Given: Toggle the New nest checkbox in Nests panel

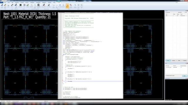Looking at the screenshot, I should point(166,12).
